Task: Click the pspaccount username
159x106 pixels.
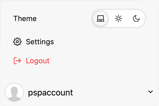Action: coord(50,93)
